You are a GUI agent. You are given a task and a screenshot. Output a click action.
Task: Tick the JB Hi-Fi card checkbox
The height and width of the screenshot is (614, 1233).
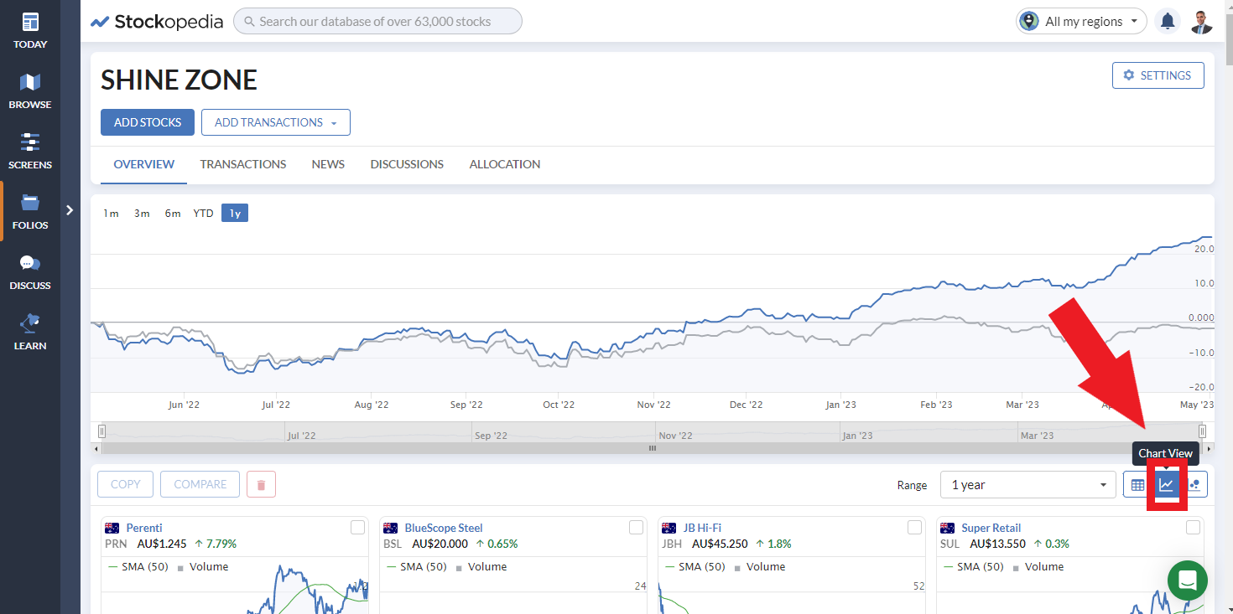point(915,528)
